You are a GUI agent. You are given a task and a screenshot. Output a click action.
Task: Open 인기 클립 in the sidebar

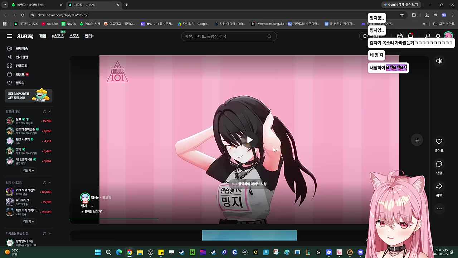[x=22, y=57]
